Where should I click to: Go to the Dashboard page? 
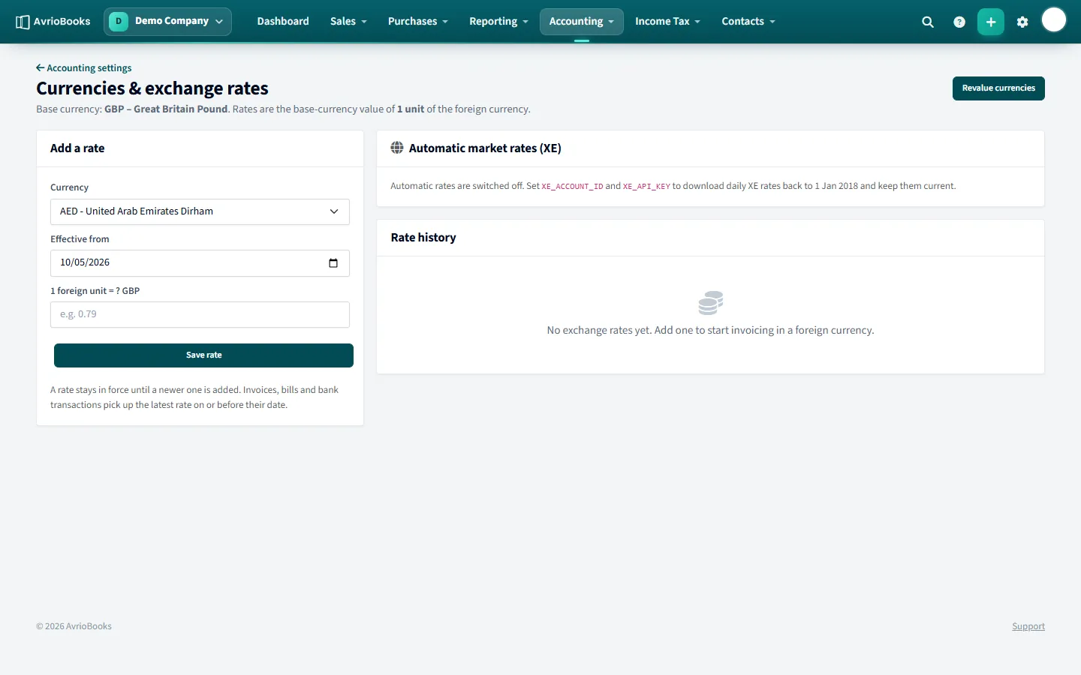pos(283,22)
